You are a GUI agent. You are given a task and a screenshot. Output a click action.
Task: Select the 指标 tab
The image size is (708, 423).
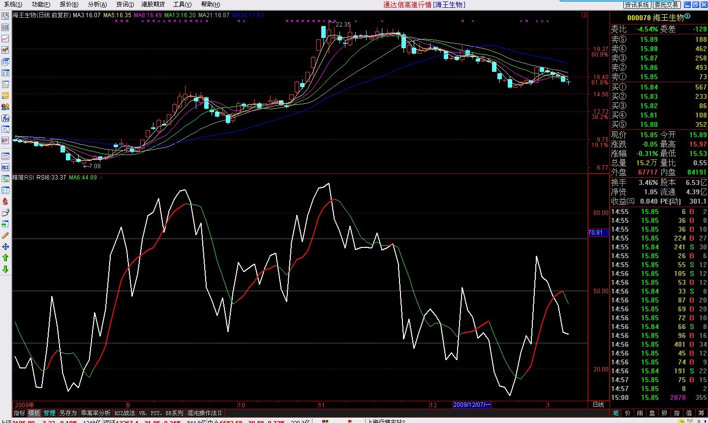pyautogui.click(x=19, y=413)
